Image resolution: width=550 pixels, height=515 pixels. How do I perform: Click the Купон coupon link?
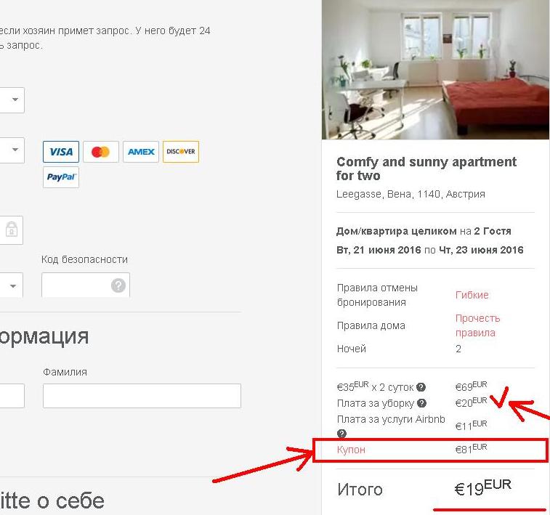pyautogui.click(x=351, y=450)
